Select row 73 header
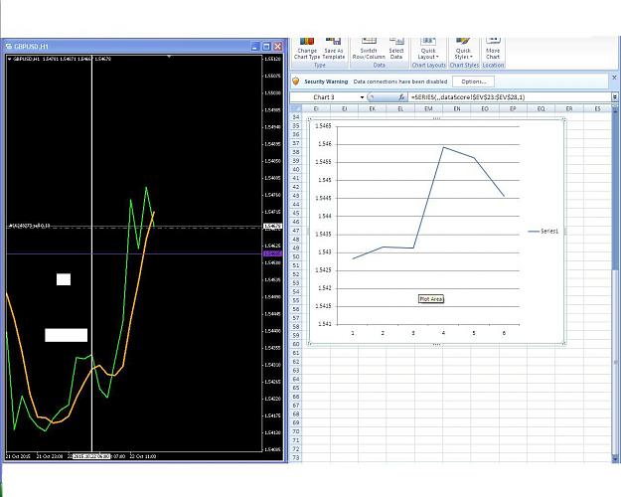The width and height of the screenshot is (621, 497). click(x=296, y=458)
